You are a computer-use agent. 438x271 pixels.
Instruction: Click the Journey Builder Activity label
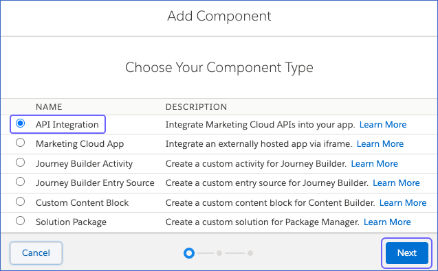click(84, 164)
